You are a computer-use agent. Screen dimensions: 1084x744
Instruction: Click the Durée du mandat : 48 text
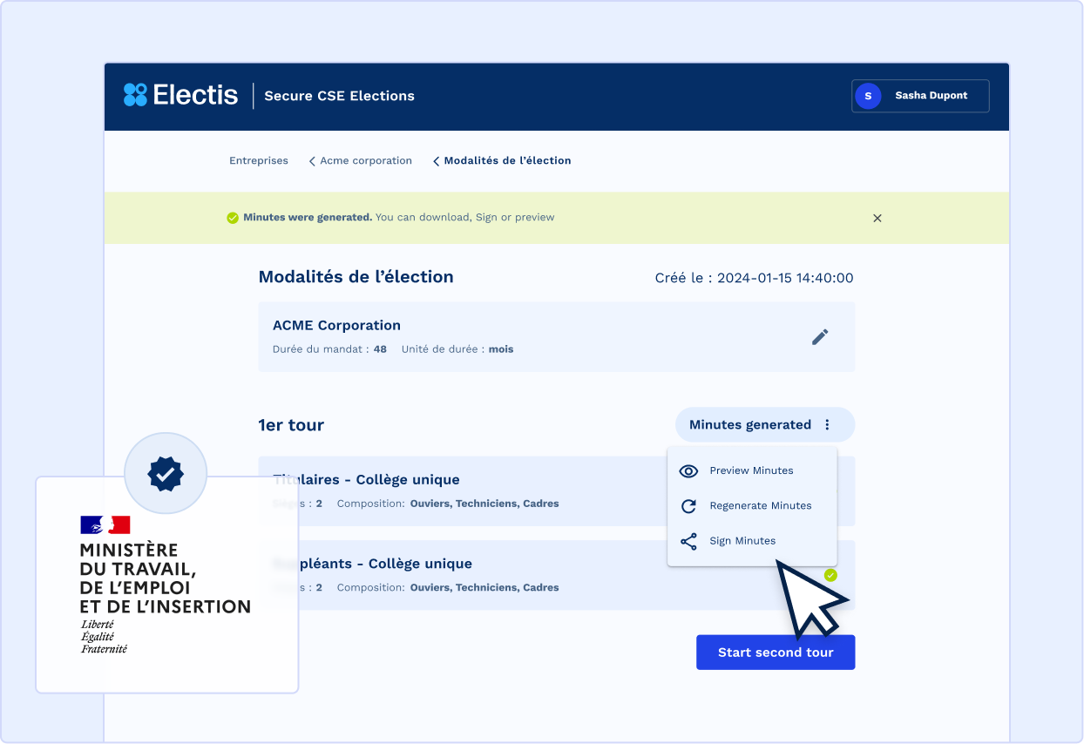pyautogui.click(x=329, y=349)
